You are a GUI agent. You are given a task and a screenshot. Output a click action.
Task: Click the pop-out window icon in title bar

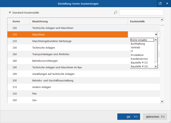tap(160, 4)
